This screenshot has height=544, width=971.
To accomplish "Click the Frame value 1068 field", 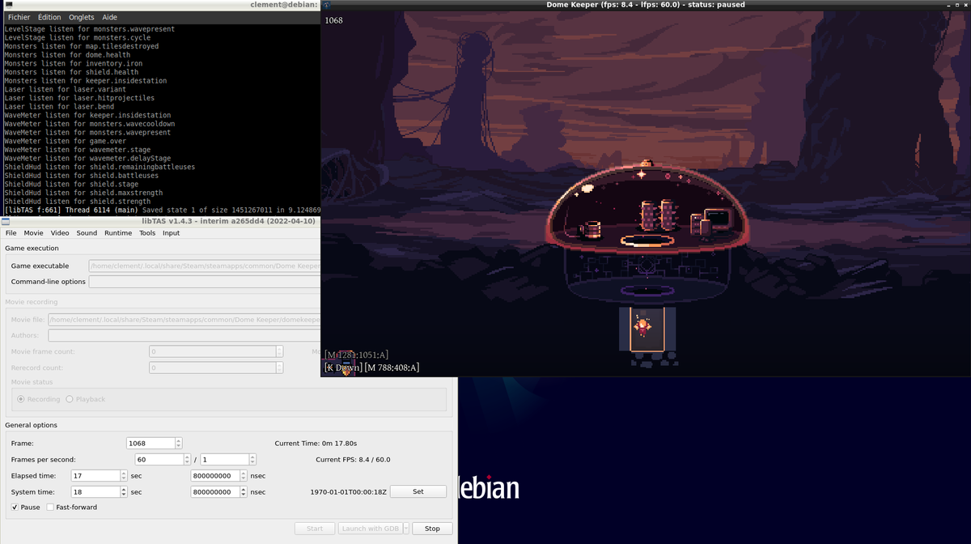I will click(x=151, y=443).
